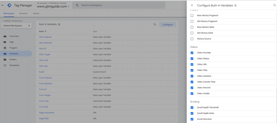Image resolution: width=277 pixels, height=123 pixels.
Task: Open the Click Classes variable link
Action: [45, 37]
